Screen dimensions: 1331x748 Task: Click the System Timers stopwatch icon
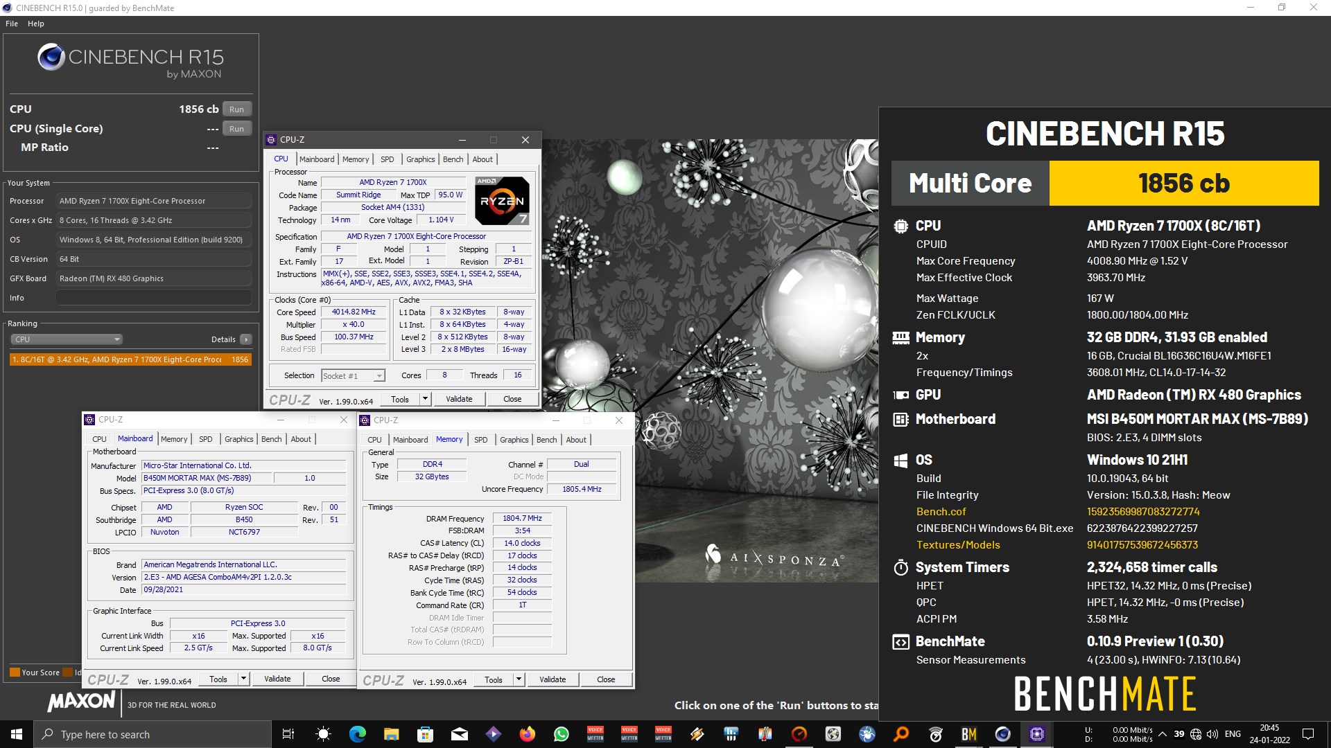901,567
